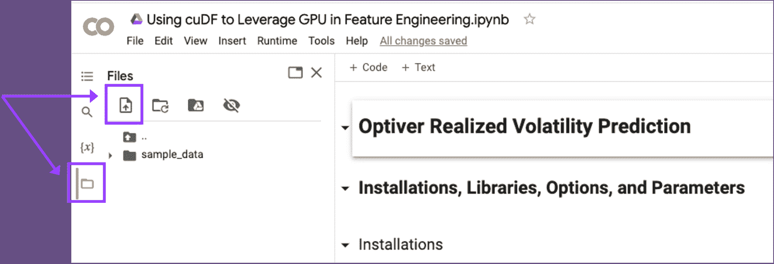
Task: Toggle show hidden files eye icon
Action: (231, 105)
